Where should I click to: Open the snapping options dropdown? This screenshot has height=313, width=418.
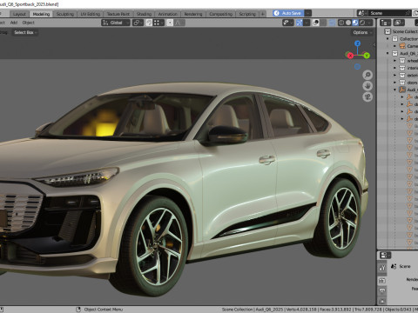(x=158, y=23)
